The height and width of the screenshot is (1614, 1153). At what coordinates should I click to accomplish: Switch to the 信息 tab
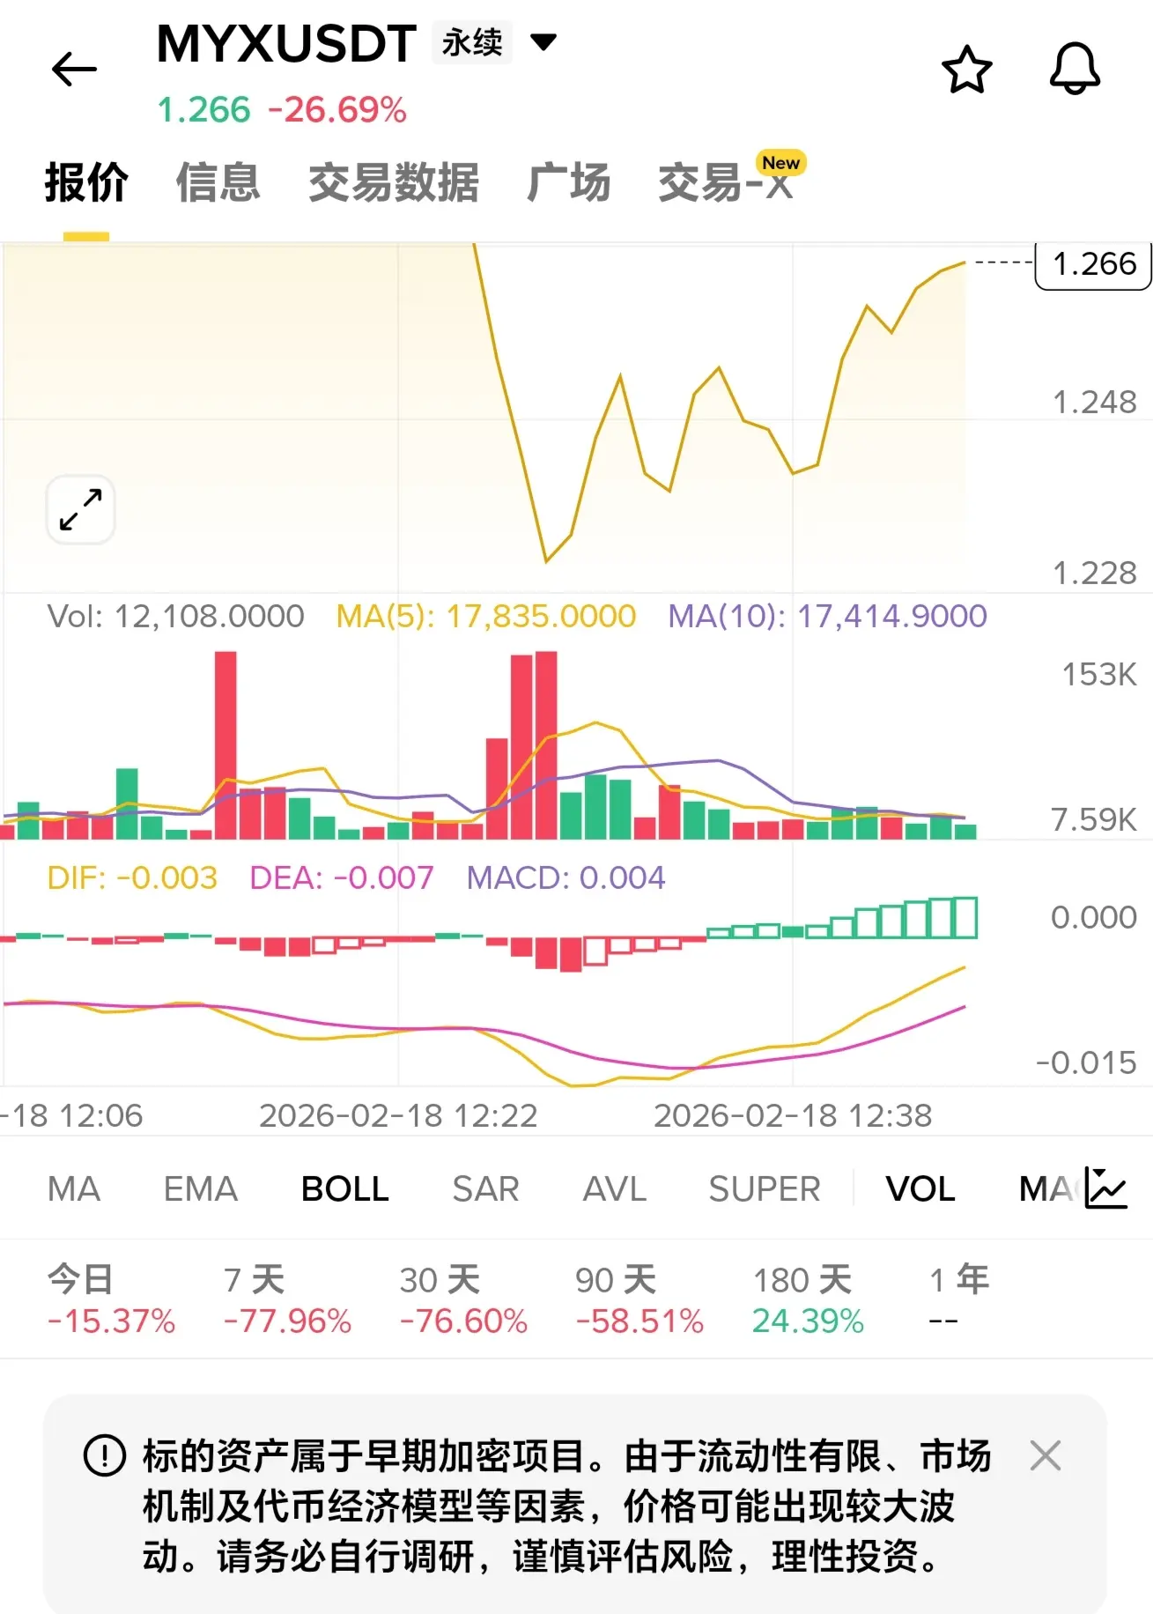pos(218,182)
